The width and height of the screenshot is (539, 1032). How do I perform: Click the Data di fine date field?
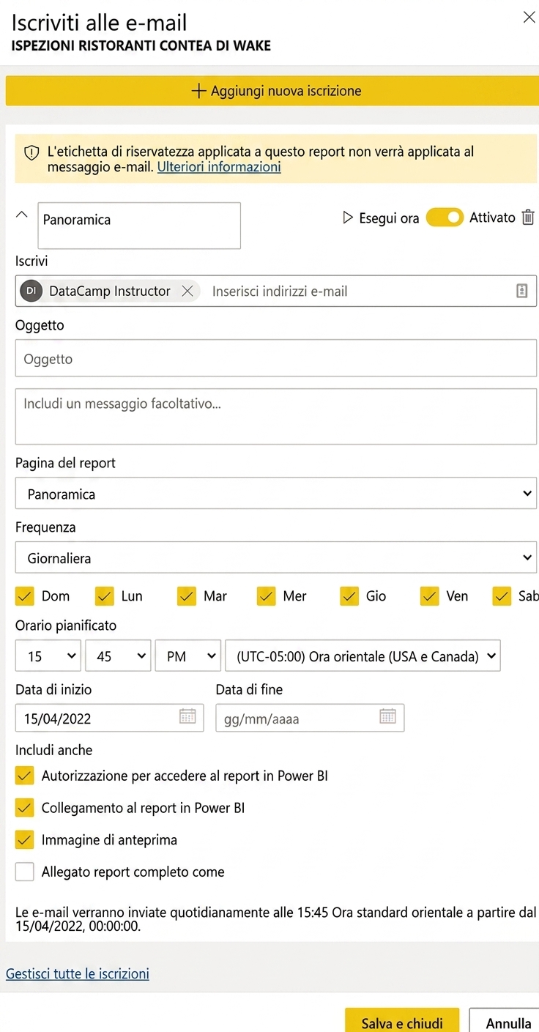(x=310, y=718)
